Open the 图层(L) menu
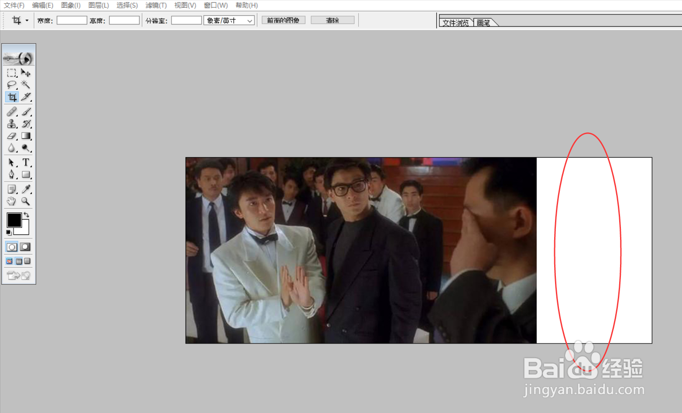 click(x=99, y=5)
